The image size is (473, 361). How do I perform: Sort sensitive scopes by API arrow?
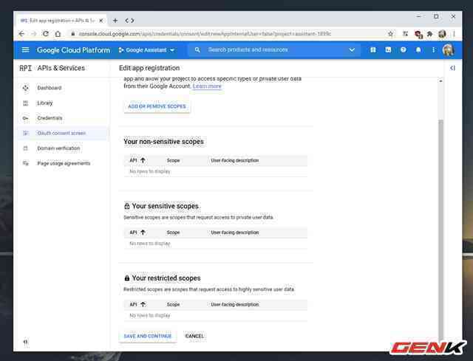pyautogui.click(x=143, y=233)
